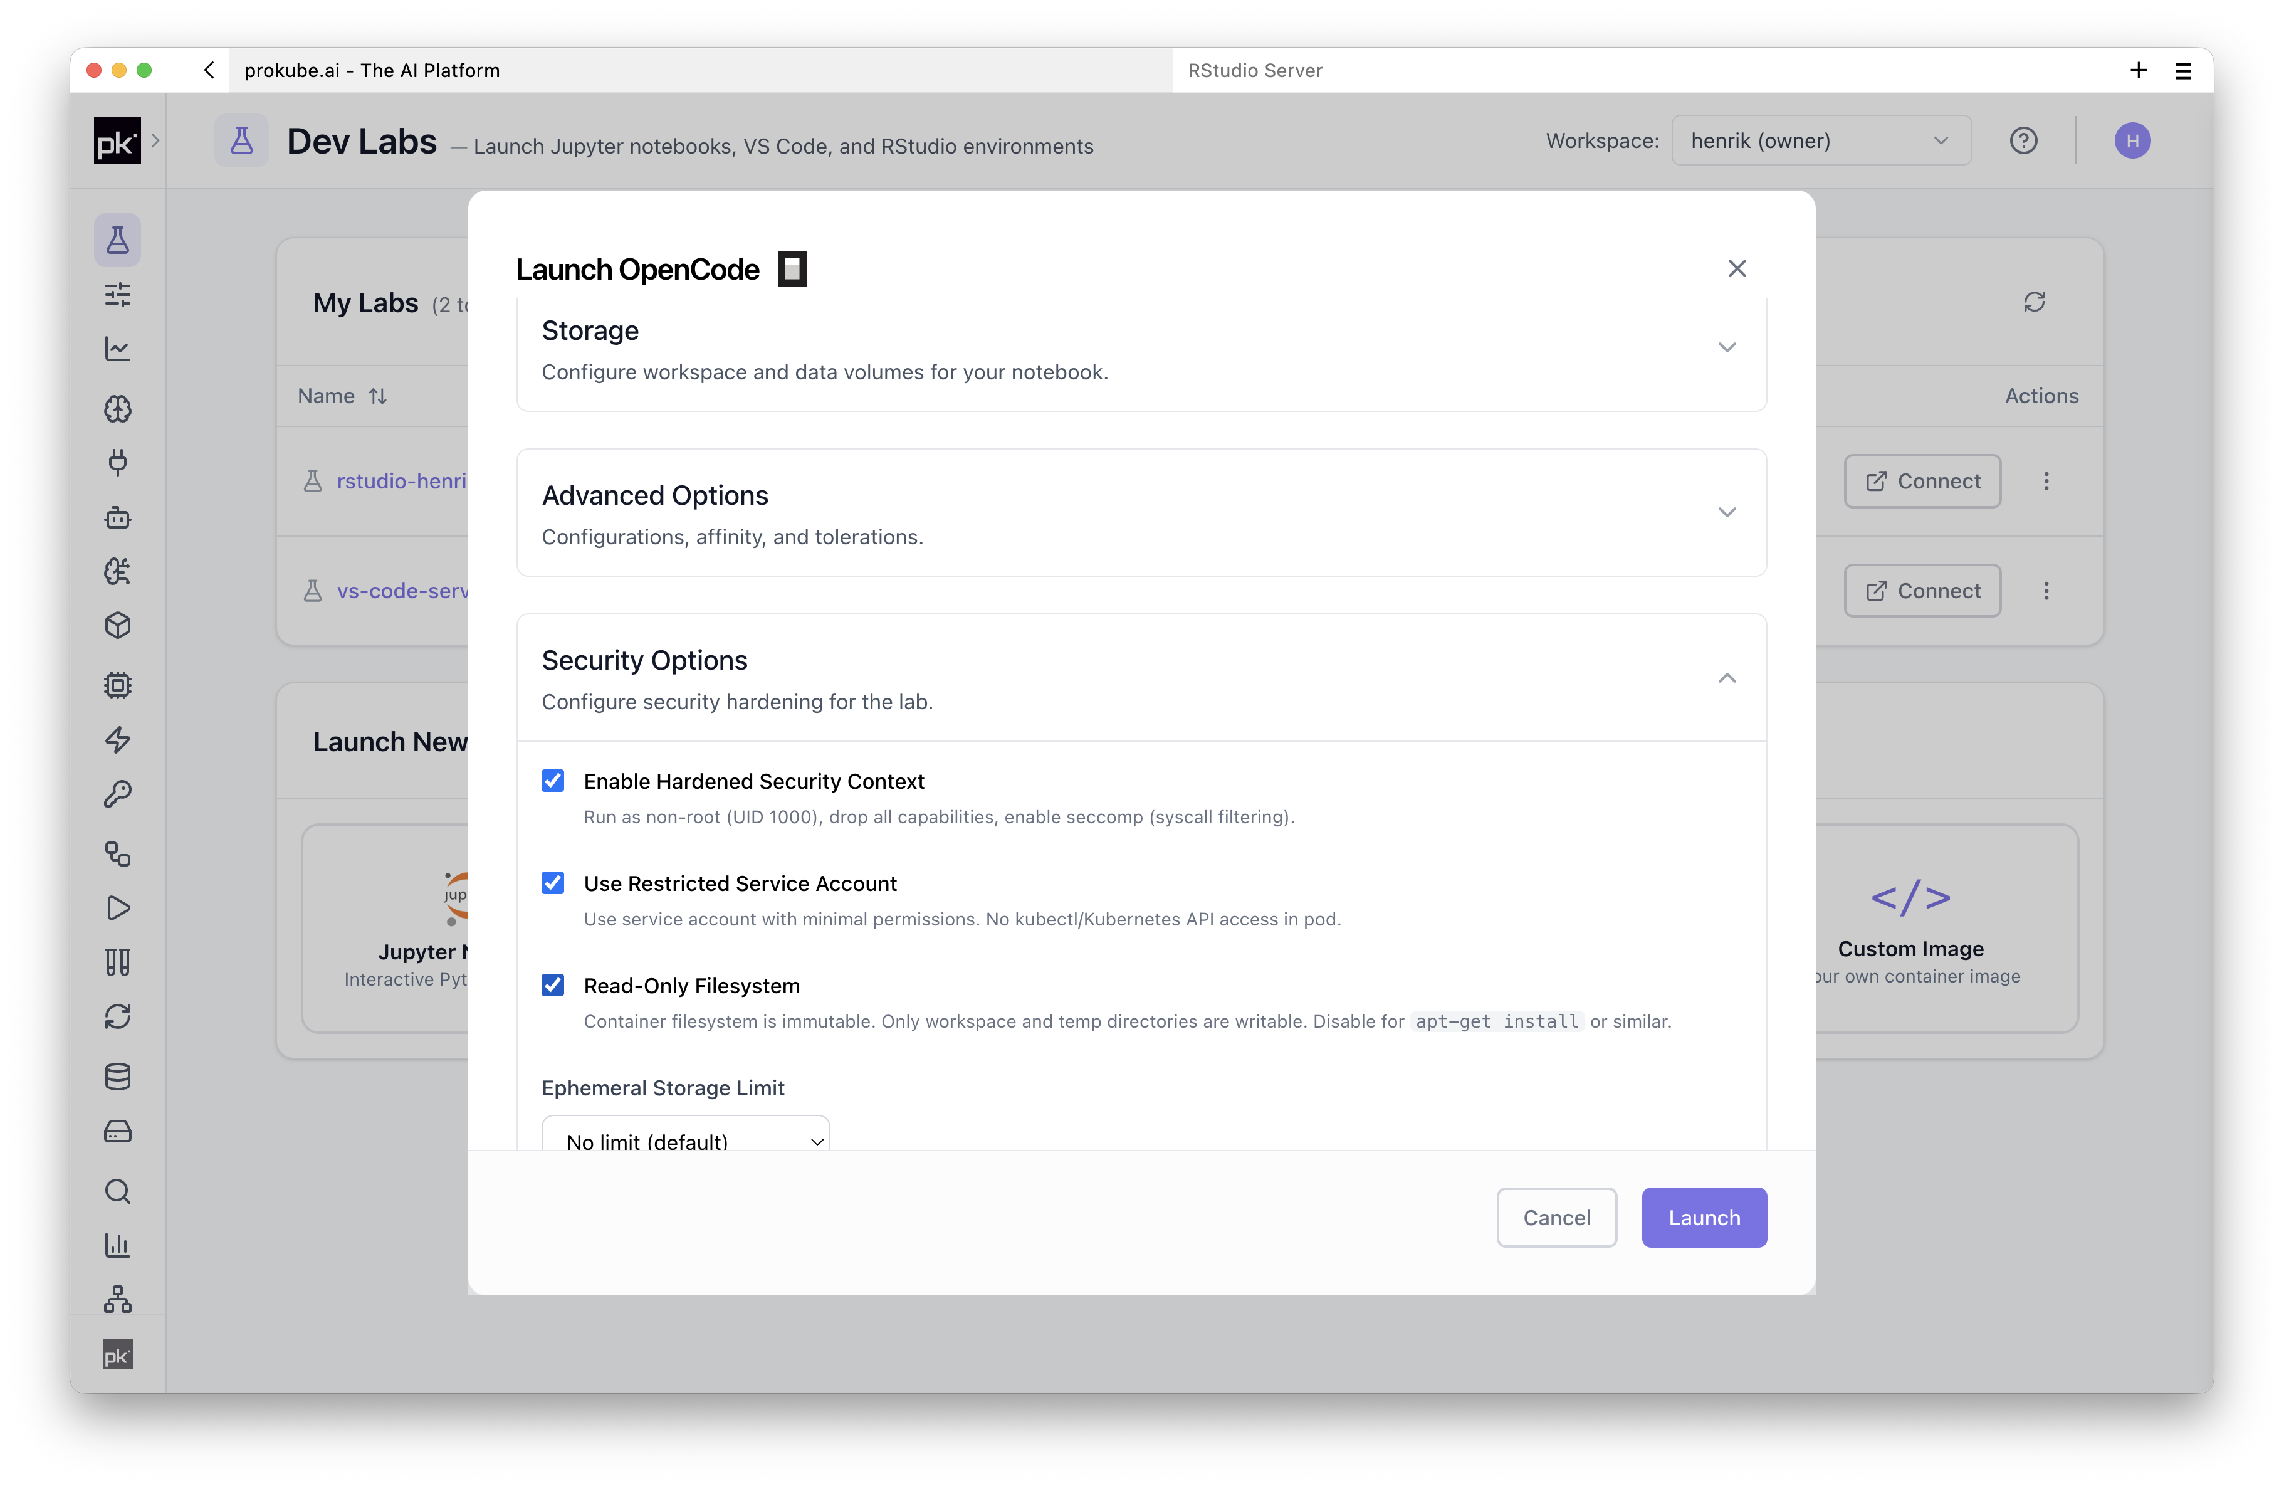This screenshot has width=2284, height=1486.
Task: Toggle Read-Only Filesystem checkbox
Action: click(x=553, y=985)
